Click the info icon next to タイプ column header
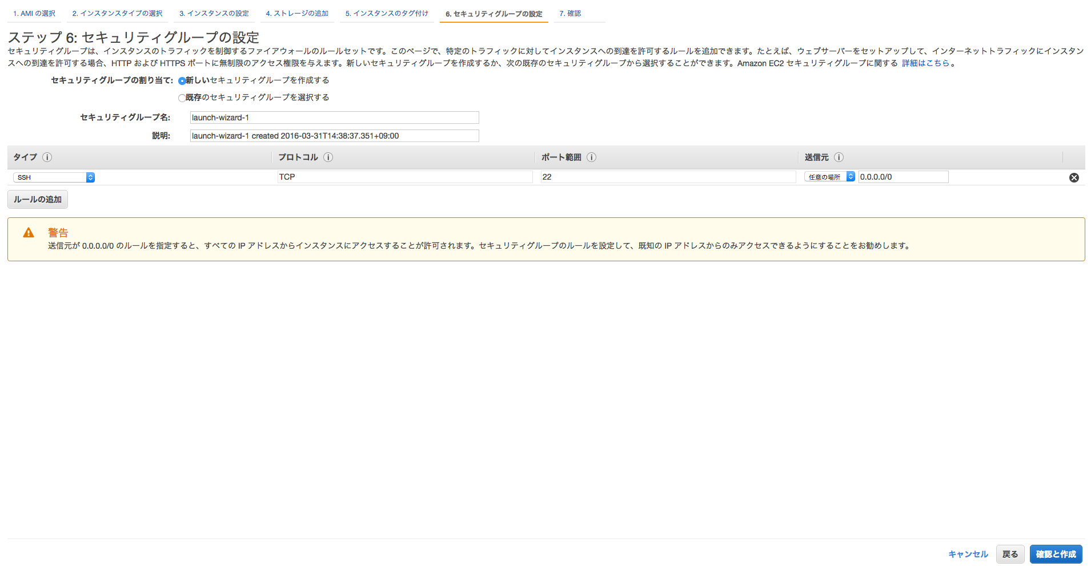Image resolution: width=1091 pixels, height=571 pixels. click(x=48, y=157)
